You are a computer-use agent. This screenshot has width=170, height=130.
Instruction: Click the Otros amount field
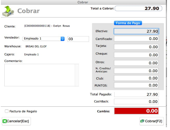click(136, 63)
